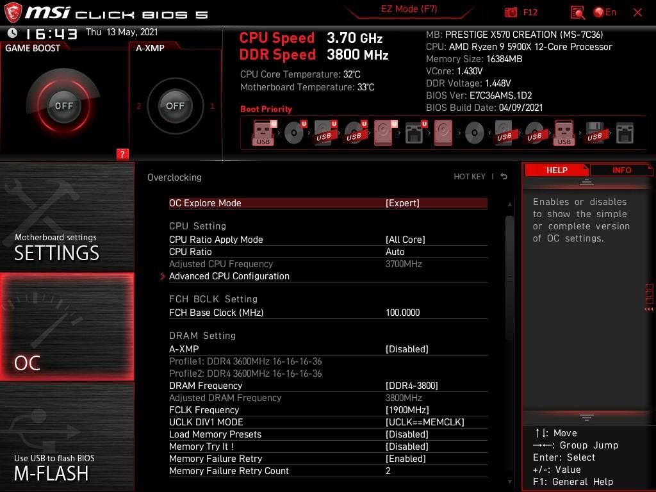
Task: Select the legacy CD/DVD boot icon without U badge
Action: 475,133
